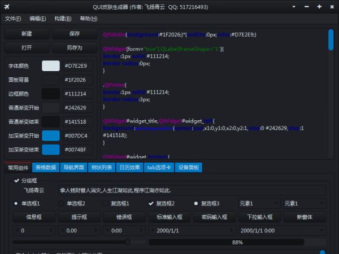
Task: Toggle the 复选框3 checkbox
Action: (x=196, y=204)
